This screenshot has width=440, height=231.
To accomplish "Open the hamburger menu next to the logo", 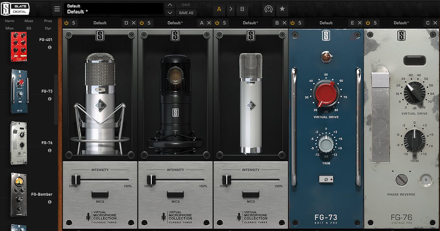I will coord(57,9).
